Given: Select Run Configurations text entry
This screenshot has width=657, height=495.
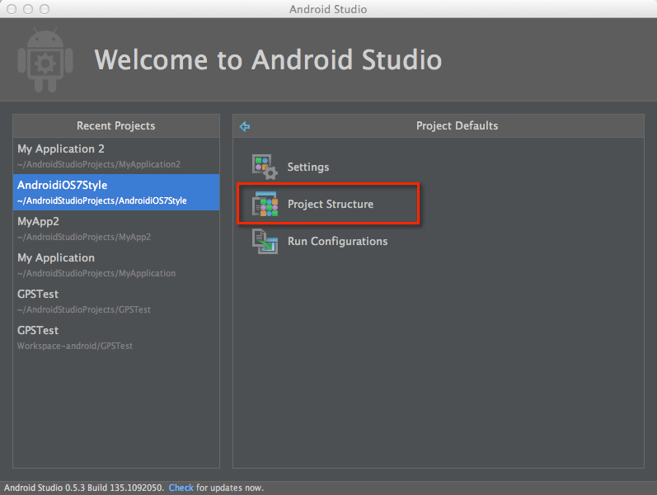Looking at the screenshot, I should 337,242.
